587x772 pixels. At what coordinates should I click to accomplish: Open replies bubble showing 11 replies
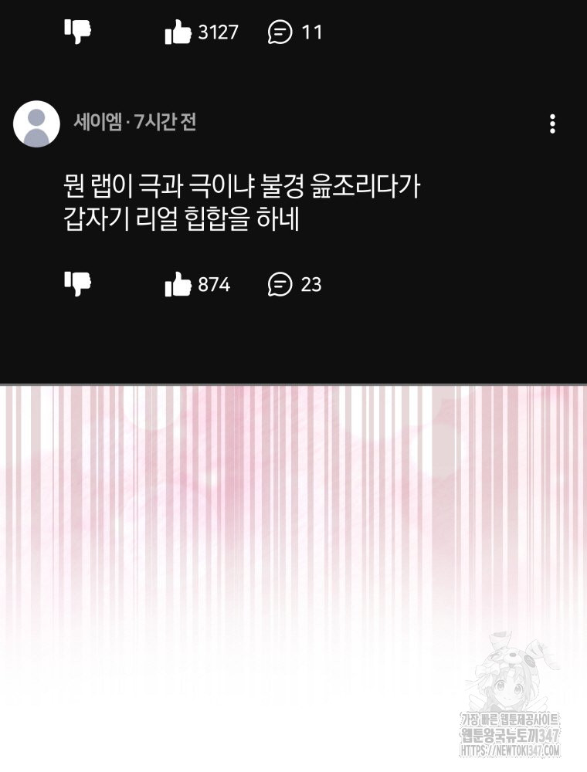(280, 32)
